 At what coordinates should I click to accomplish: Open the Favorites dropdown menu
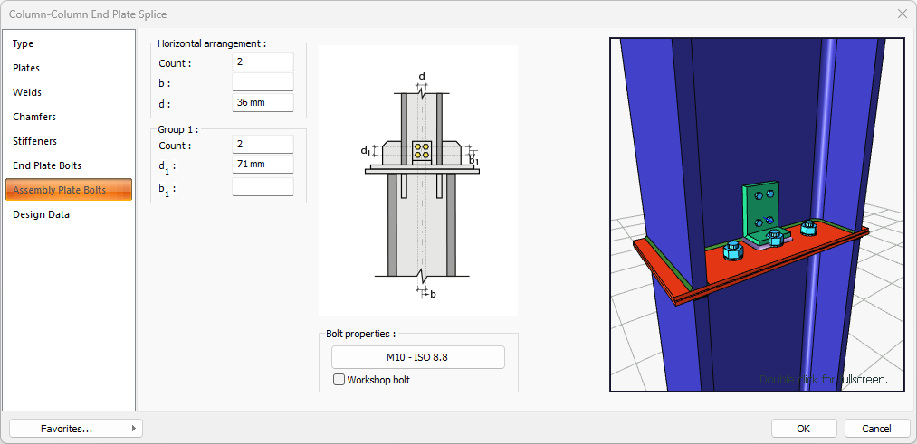(76, 429)
